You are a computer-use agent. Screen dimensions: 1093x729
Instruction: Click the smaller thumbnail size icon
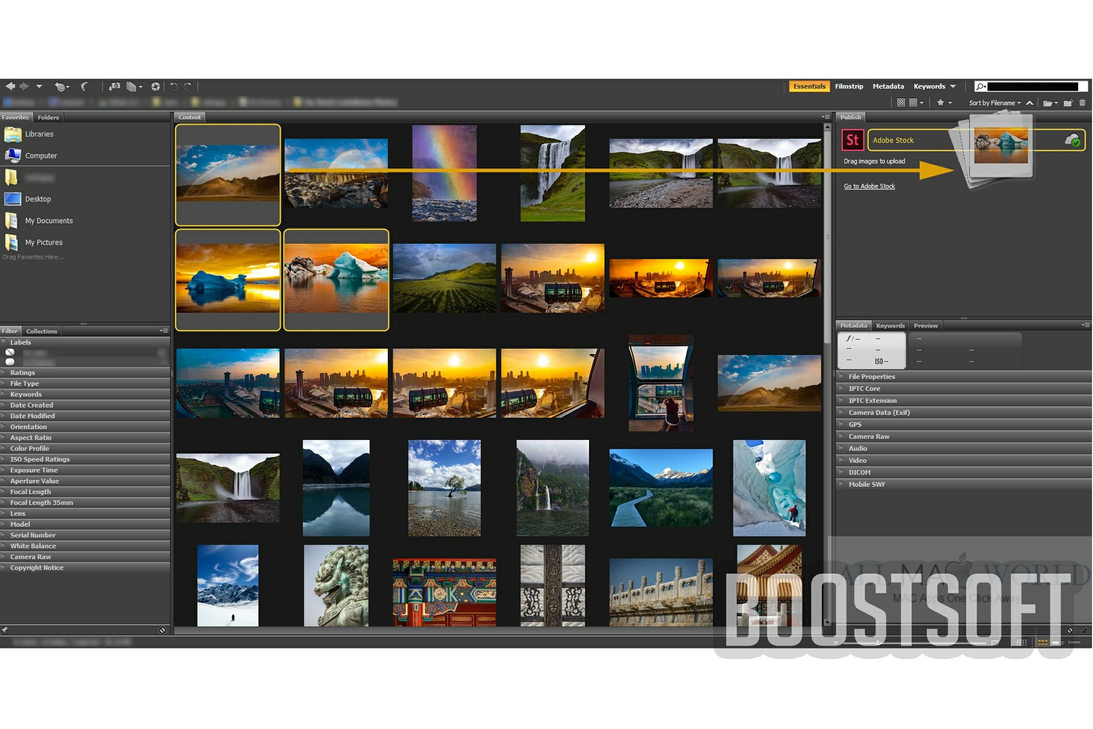point(836,642)
